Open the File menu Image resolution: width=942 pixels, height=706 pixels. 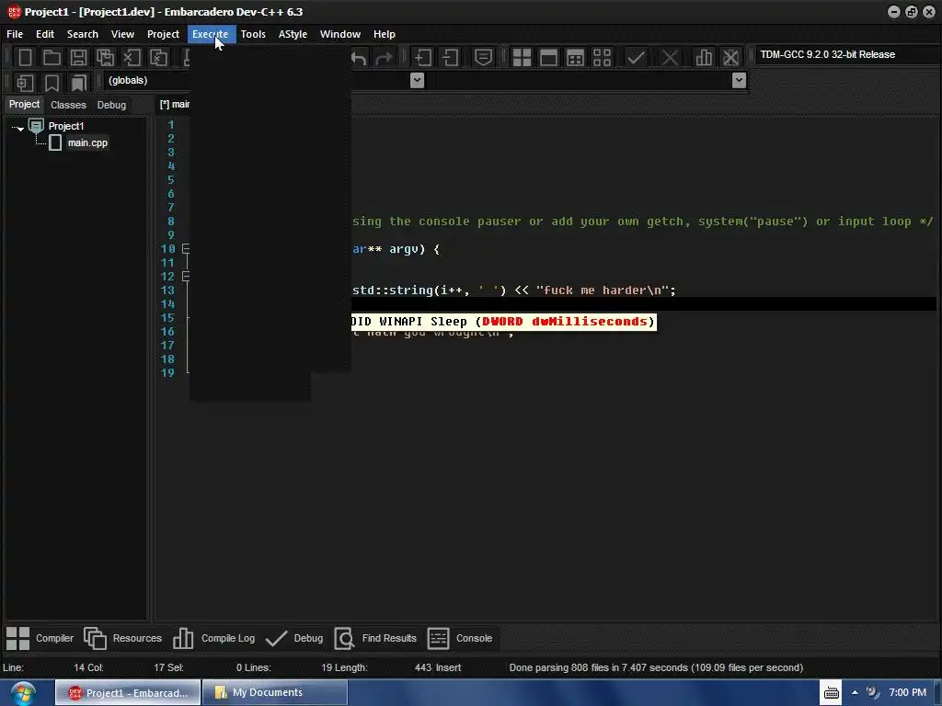pos(15,34)
